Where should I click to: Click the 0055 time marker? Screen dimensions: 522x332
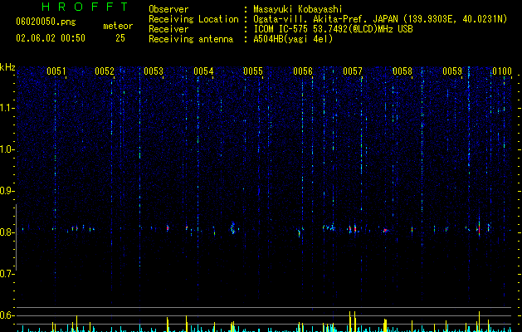point(253,71)
